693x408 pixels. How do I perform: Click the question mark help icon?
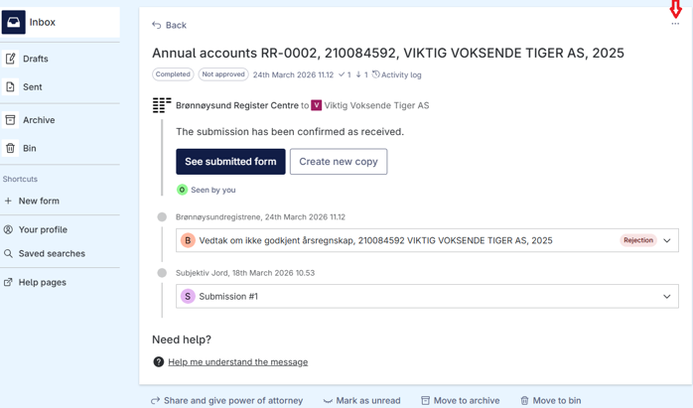tap(158, 361)
